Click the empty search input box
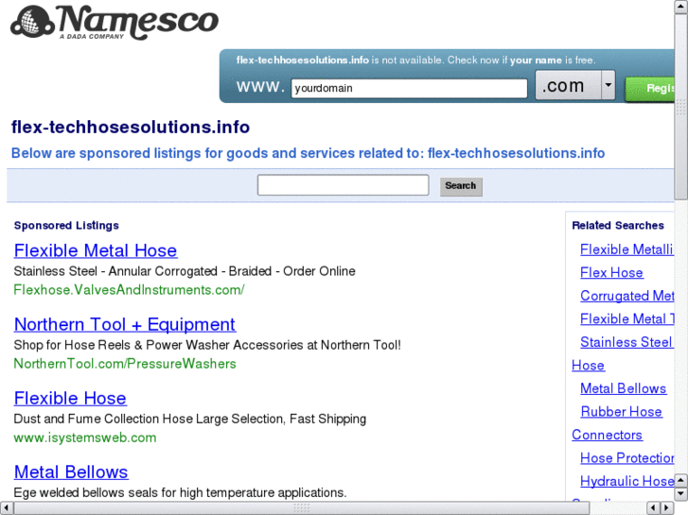This screenshot has width=688, height=515. [x=344, y=185]
